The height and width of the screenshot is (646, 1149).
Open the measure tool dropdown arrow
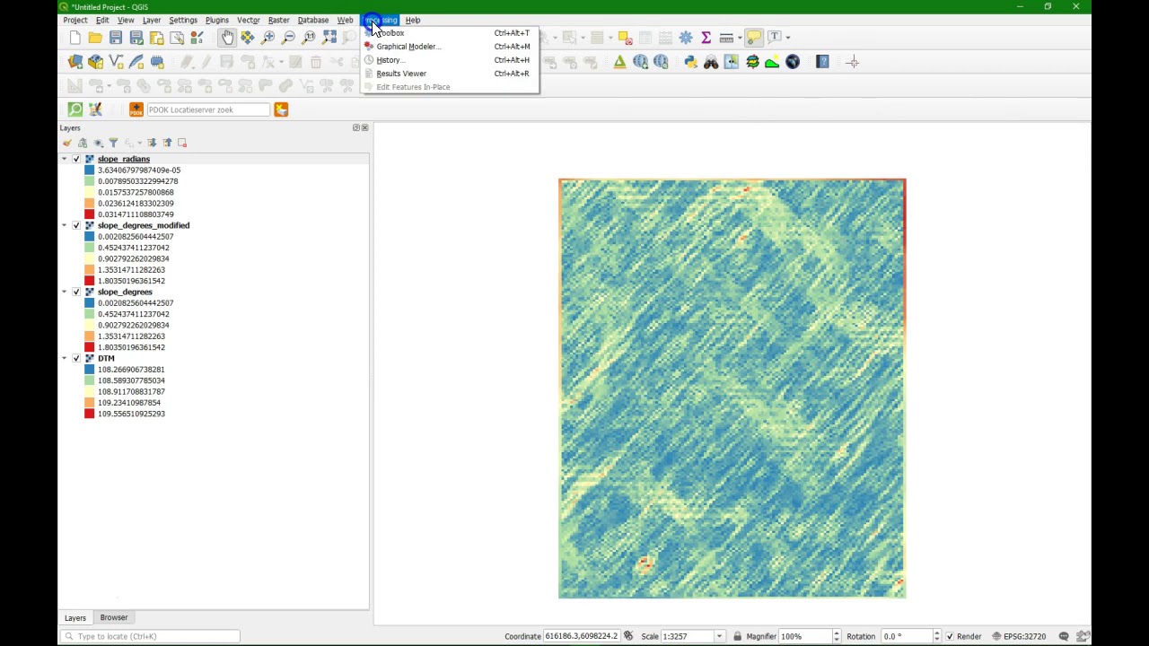(x=739, y=38)
